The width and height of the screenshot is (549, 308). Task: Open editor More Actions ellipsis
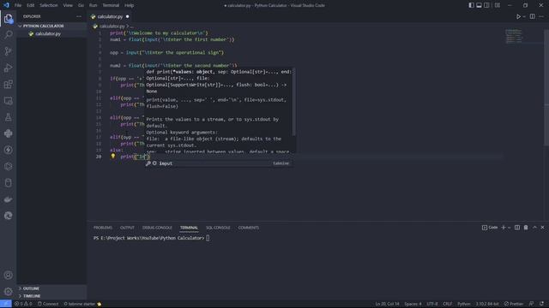(x=541, y=16)
